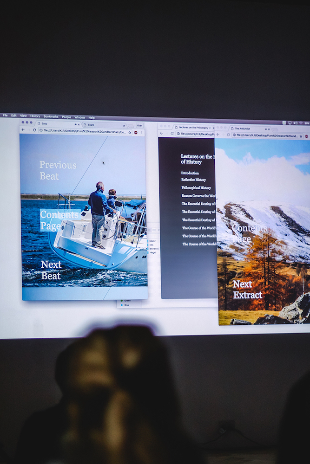
Task: Open the Window menu
Action: [x=80, y=117]
